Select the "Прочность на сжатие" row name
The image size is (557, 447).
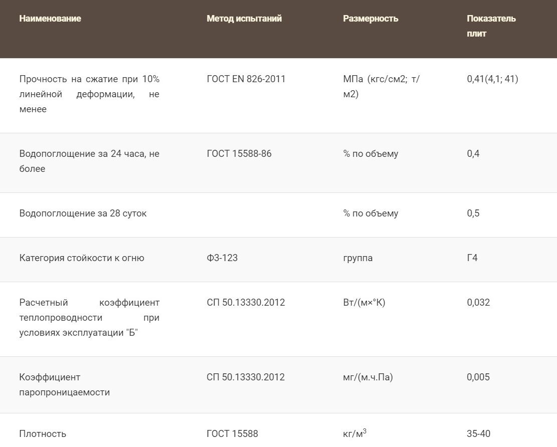pyautogui.click(x=89, y=94)
